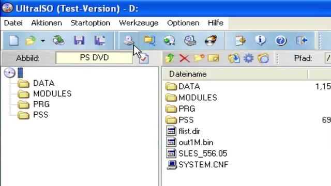Open the Optionen menu

pos(183,23)
